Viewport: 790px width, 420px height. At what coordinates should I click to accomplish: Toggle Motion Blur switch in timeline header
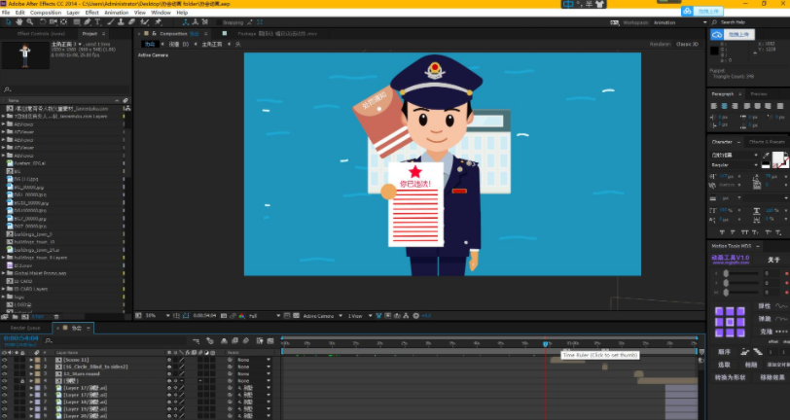click(246, 341)
